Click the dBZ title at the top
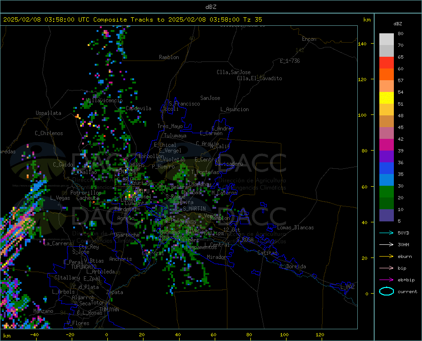Image resolution: width=422 pixels, height=341 pixels. [x=211, y=7]
